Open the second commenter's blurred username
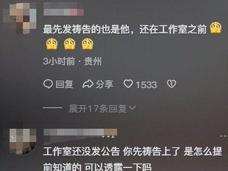The width and height of the screenshot is (228, 171). coord(80,135)
